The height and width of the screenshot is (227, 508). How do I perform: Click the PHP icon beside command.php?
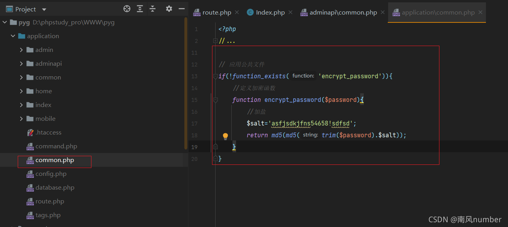(30, 147)
